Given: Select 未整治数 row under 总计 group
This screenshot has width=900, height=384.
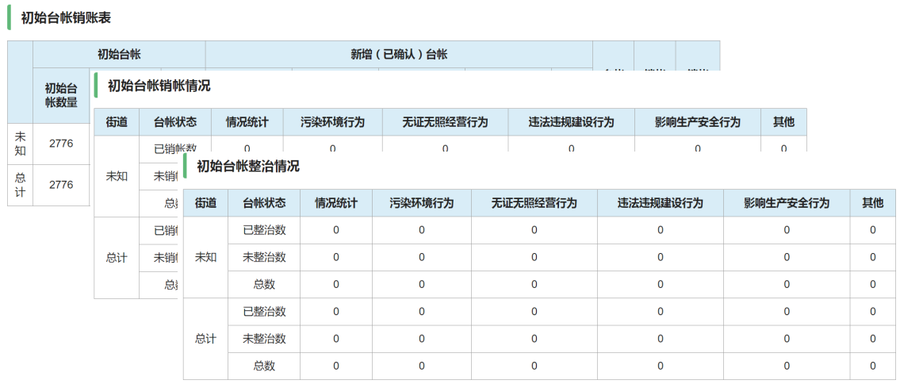Looking at the screenshot, I should (x=264, y=339).
